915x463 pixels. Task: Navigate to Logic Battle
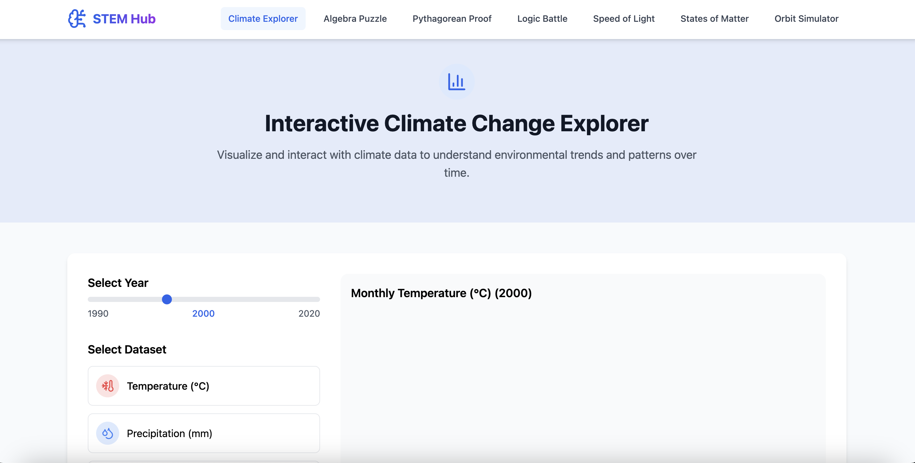coord(542,19)
